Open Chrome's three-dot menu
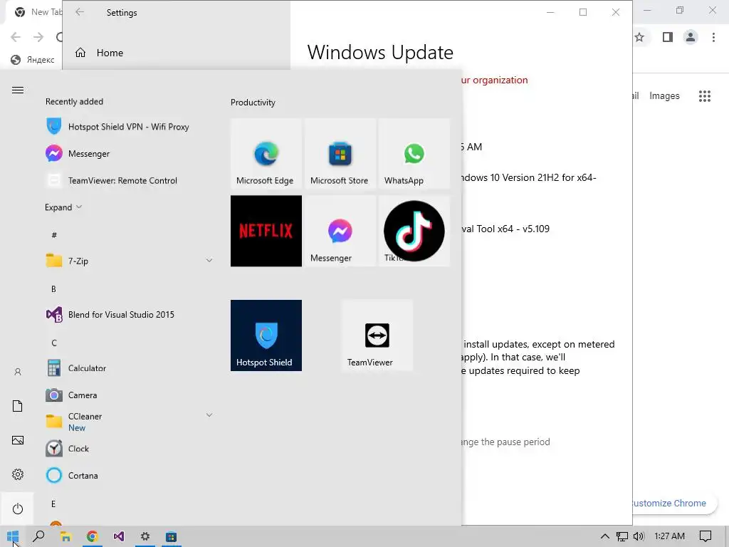 713,37
